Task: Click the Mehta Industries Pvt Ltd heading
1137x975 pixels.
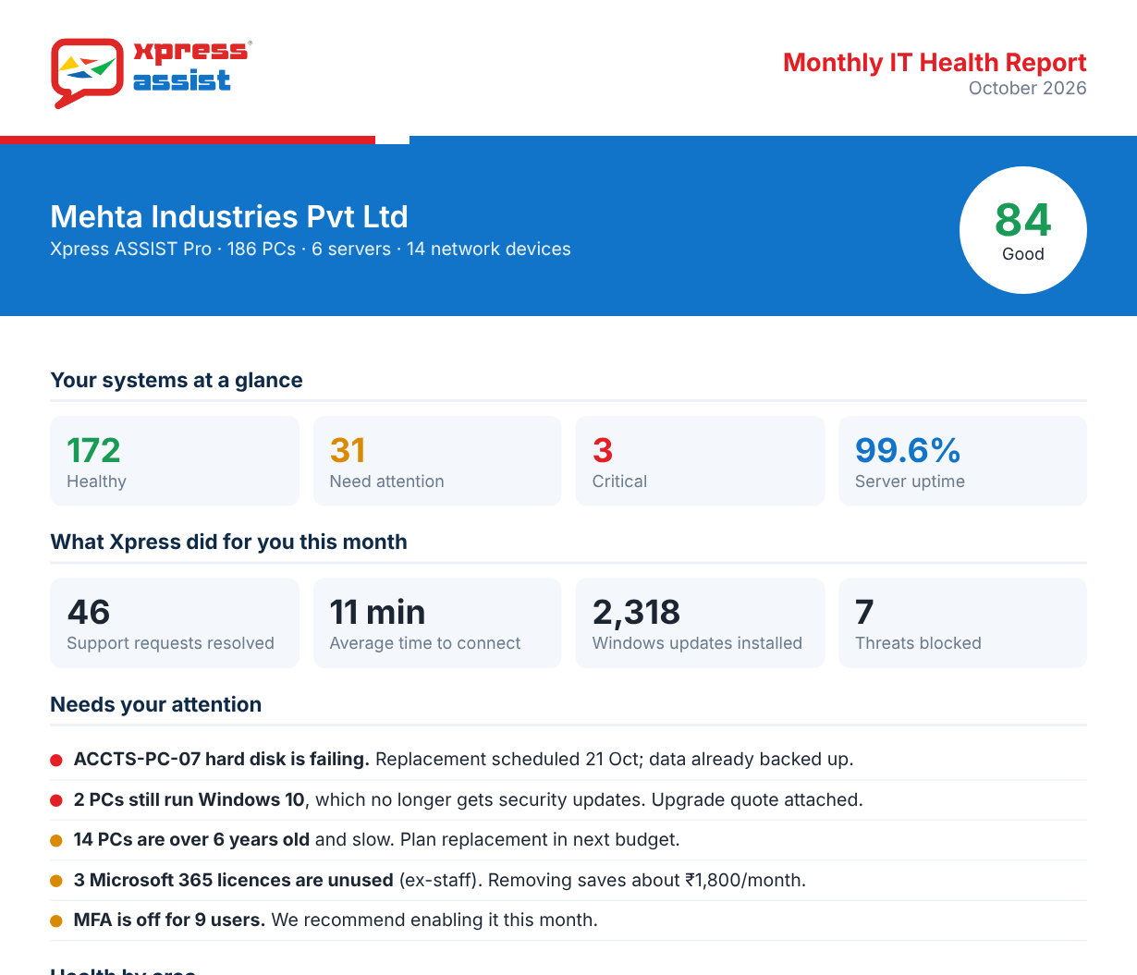Action: (x=229, y=216)
